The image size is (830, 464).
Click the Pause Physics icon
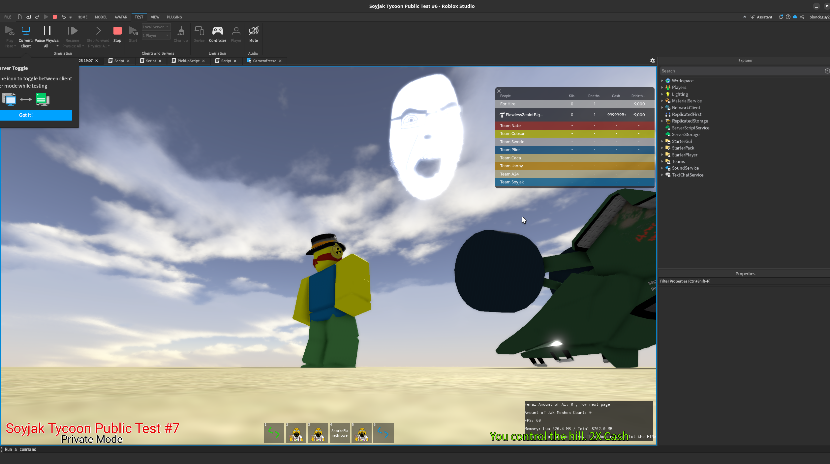pyautogui.click(x=47, y=31)
